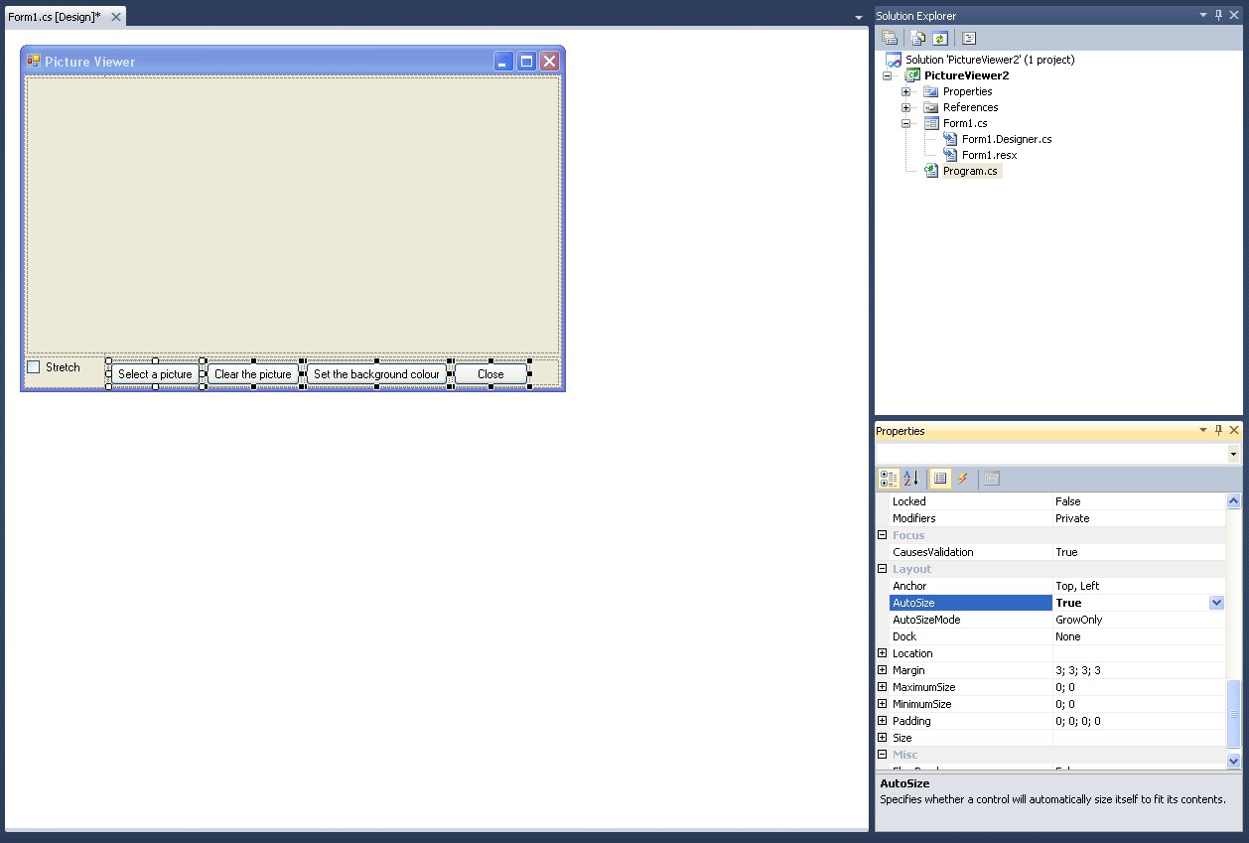Image resolution: width=1249 pixels, height=843 pixels.
Task: Pin the Solution Explorer with auto-hide icon
Action: click(x=1218, y=15)
